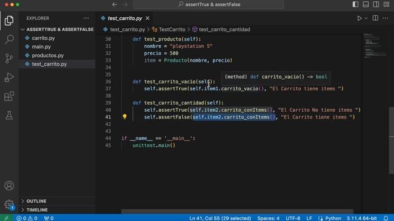Open the Run options dropdown arrow

click(366, 18)
